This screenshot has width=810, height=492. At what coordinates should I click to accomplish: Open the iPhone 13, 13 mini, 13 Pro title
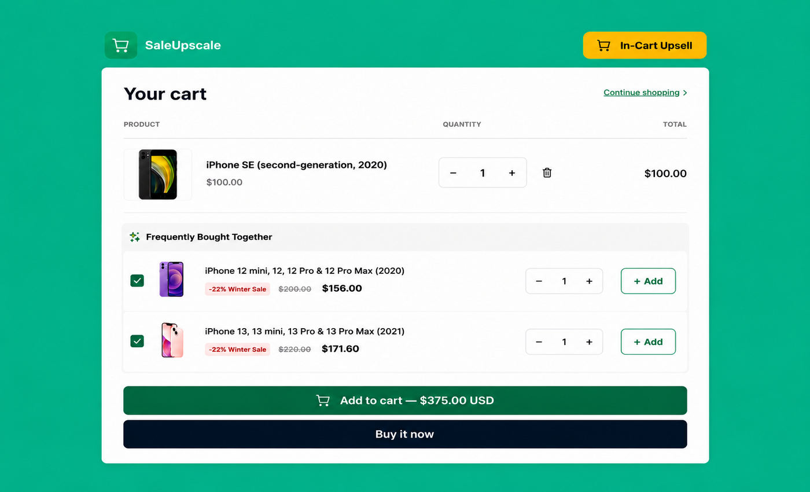pyautogui.click(x=304, y=332)
